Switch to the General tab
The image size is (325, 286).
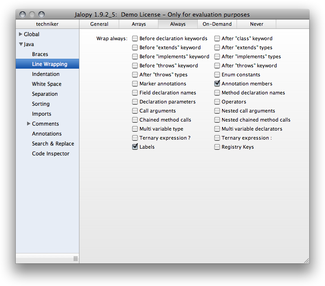pyautogui.click(x=99, y=24)
